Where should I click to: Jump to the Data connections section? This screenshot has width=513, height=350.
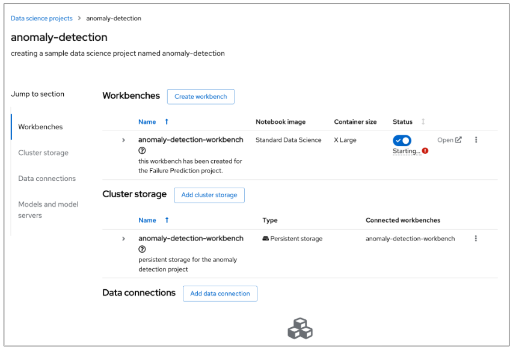[x=47, y=179]
